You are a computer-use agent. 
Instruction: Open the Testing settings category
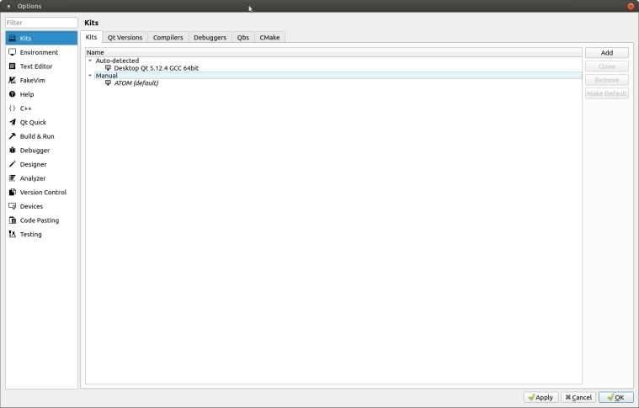[31, 235]
